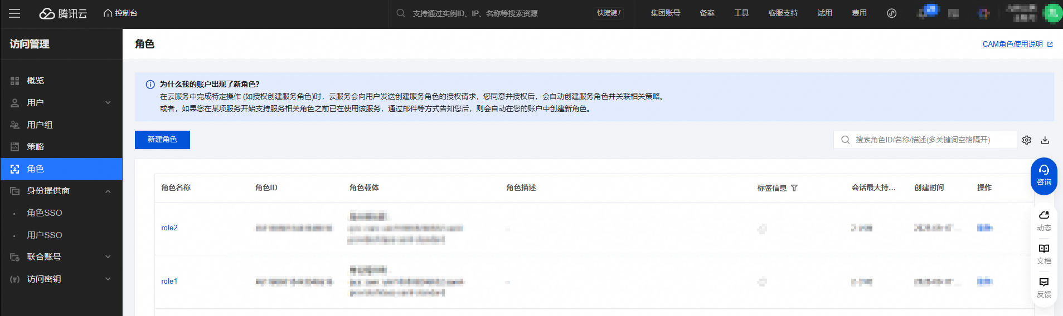Click the action link in role1 row
Viewport: 1063px width, 316px height.
[x=984, y=281]
